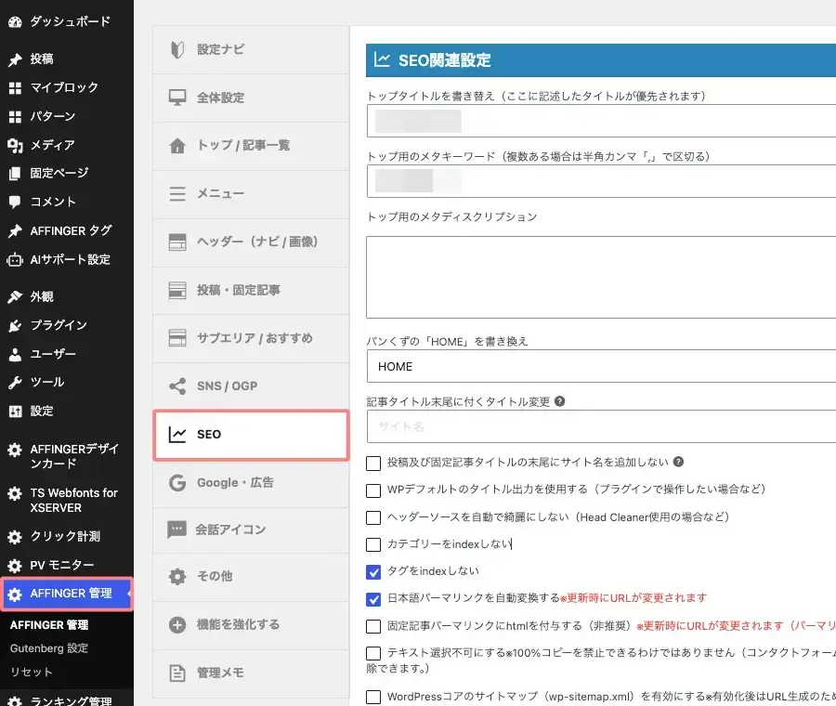Open the 機能を強化する tab
Viewport: 836px width, 706px height.
[251, 625]
